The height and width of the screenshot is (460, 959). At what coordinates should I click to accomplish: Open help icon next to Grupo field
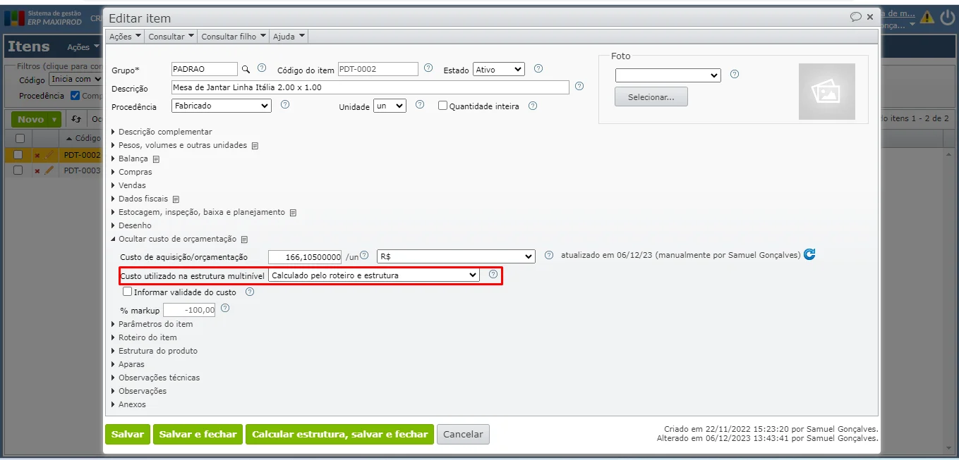pos(262,68)
